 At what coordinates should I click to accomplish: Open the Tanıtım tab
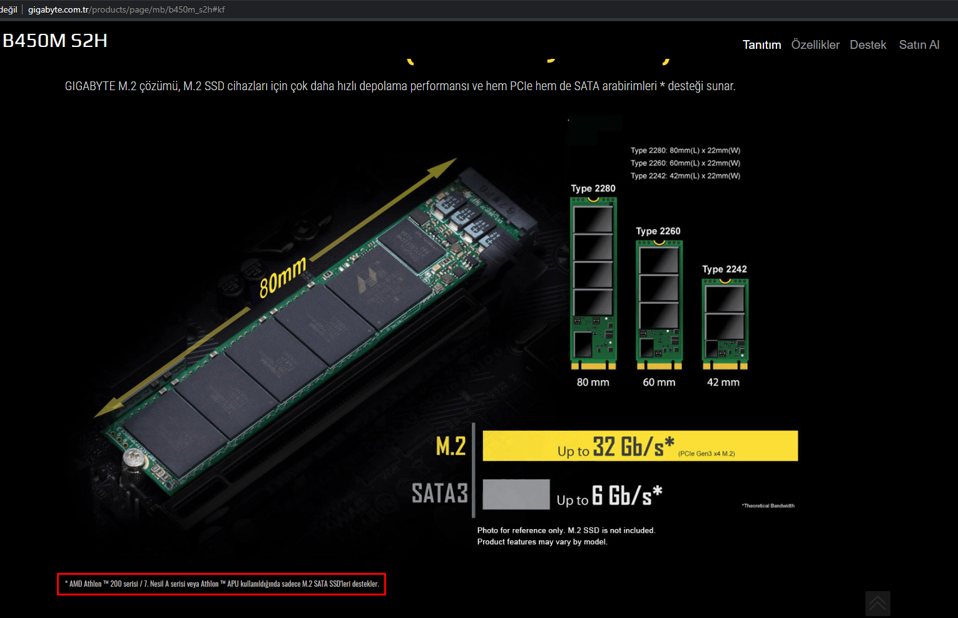762,44
